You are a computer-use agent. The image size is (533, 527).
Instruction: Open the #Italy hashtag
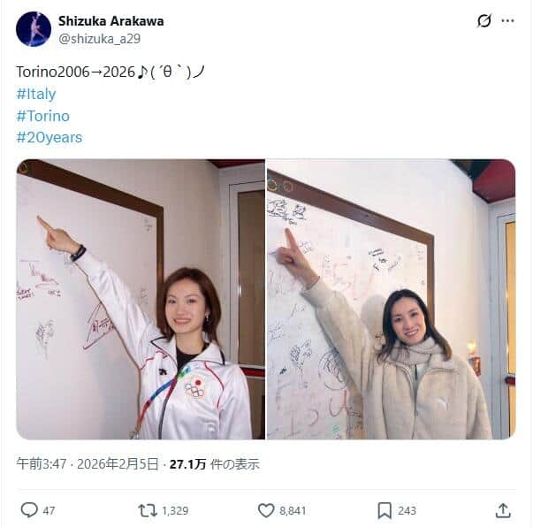coord(36,95)
